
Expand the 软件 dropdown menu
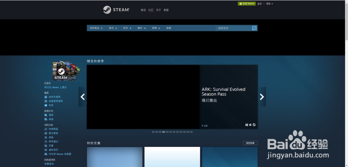pos(127,28)
